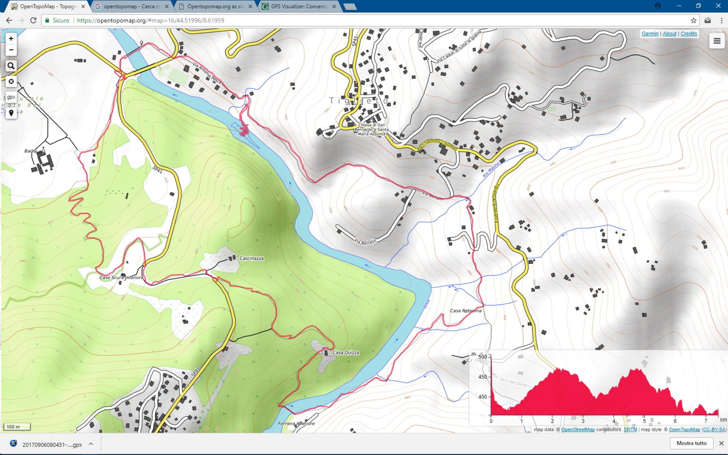This screenshot has width=728, height=455.
Task: Click the mail extension icon in toolbar
Action: click(x=708, y=20)
